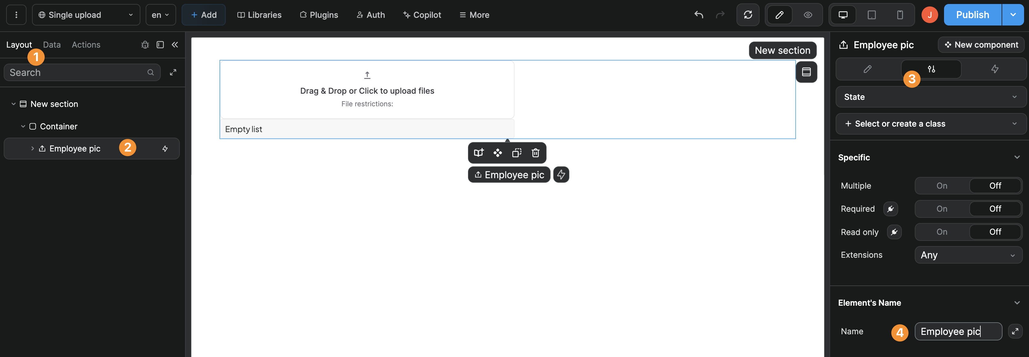Open the settings sliders tab in the right panel
The image size is (1029, 357).
(931, 69)
